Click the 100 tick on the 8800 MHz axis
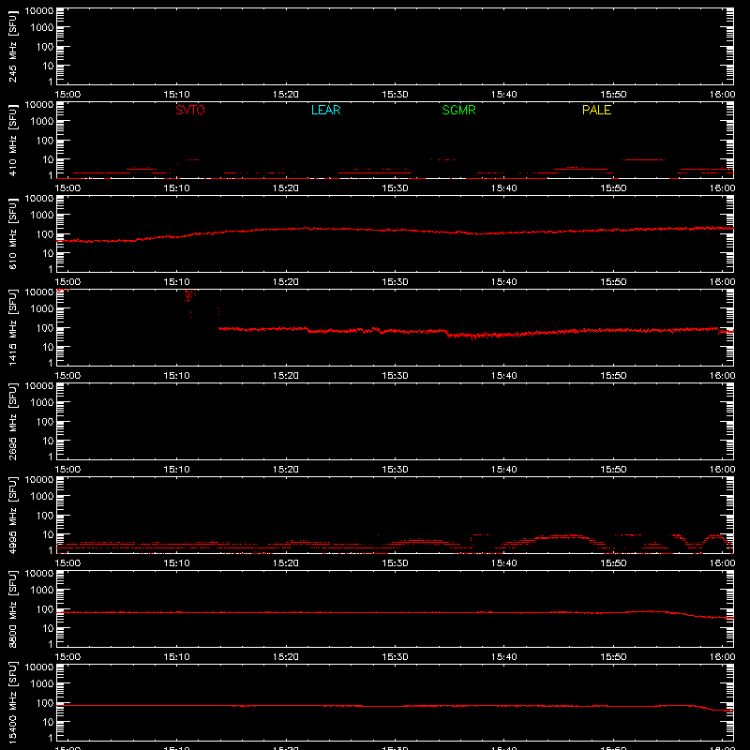The width and height of the screenshot is (750, 750). pos(45,608)
